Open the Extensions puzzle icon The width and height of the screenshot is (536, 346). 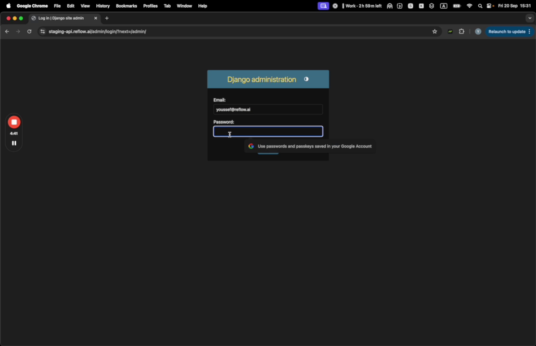[x=461, y=31]
